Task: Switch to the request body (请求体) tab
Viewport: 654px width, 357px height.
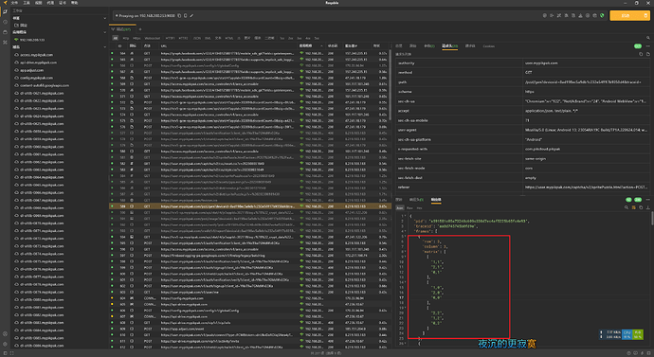Action: (x=470, y=46)
